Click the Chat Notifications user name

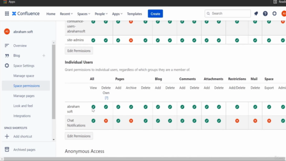[x=76, y=123]
